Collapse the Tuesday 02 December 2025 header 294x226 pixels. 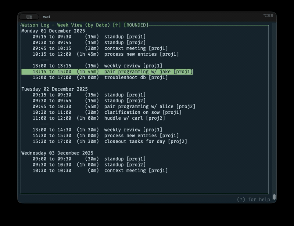point(54,89)
